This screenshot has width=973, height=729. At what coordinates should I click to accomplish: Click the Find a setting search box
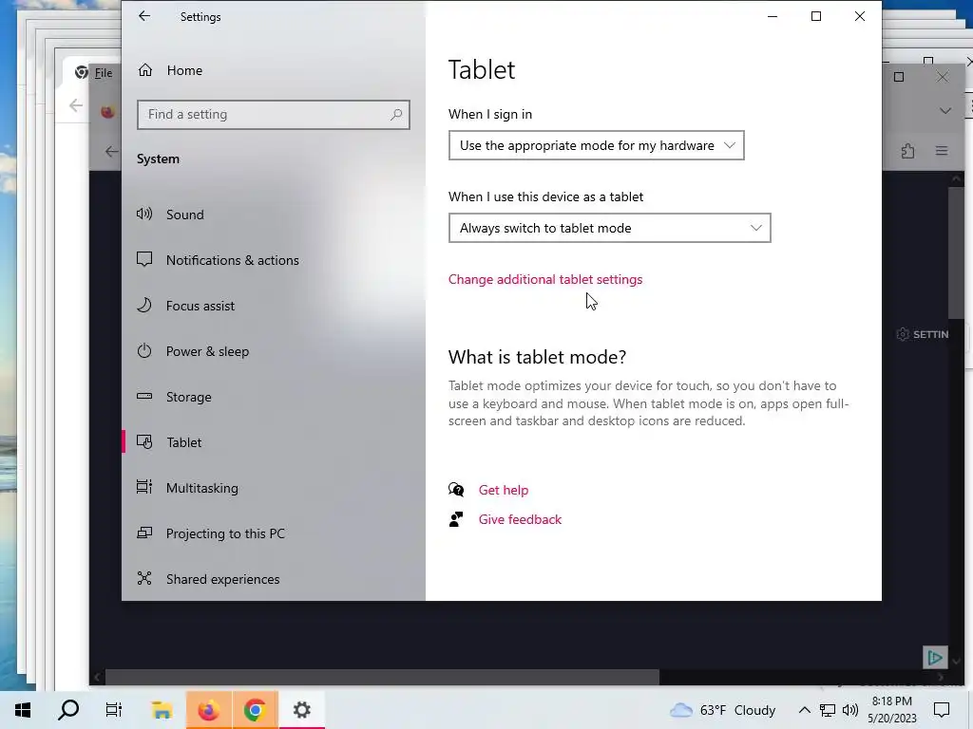click(273, 115)
